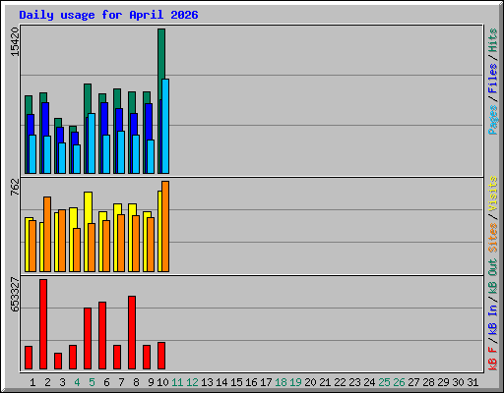Click day label 3 on the x-axis
Screen dimensions: 504x393
(x=62, y=382)
